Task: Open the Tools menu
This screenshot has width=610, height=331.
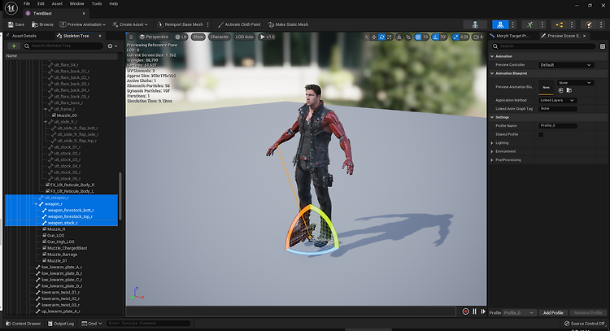Action: [97, 3]
